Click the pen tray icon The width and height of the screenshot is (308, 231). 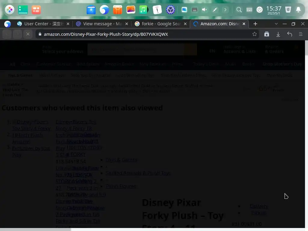215,10
